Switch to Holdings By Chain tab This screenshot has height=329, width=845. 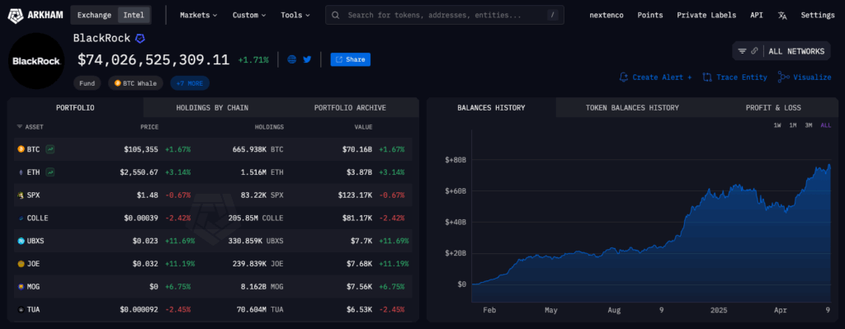tap(212, 108)
